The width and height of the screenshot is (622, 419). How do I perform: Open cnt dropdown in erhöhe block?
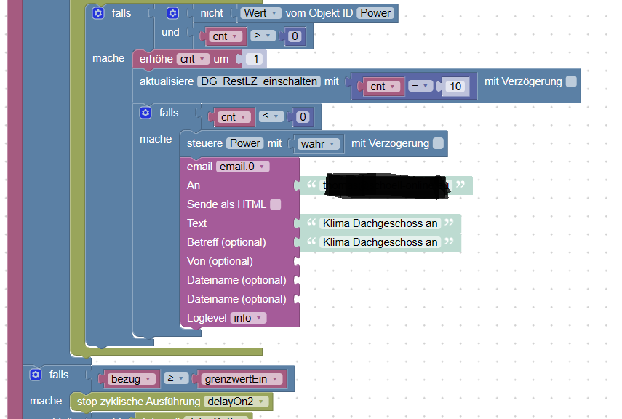(x=192, y=59)
